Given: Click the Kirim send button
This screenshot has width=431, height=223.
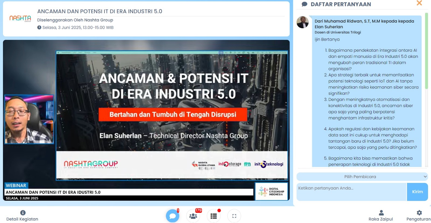Looking at the screenshot, I should point(417,192).
